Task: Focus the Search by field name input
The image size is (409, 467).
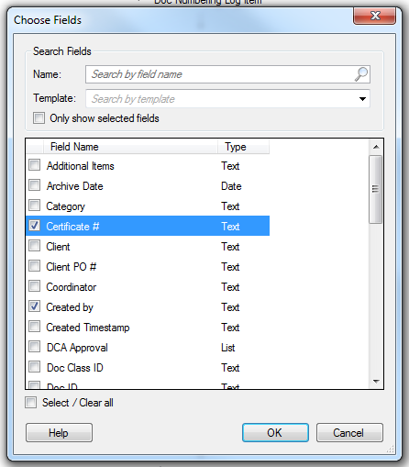Action: pyautogui.click(x=220, y=74)
